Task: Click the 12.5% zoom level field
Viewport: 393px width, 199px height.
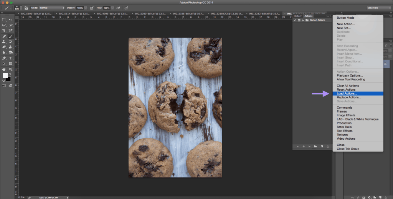Action: tap(21, 197)
